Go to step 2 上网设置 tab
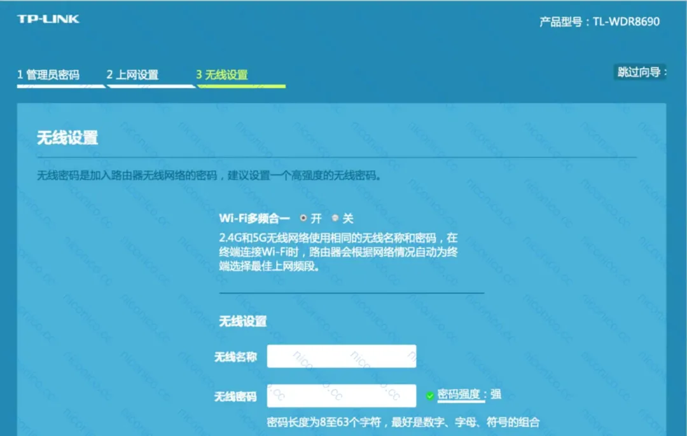The height and width of the screenshot is (436, 687). point(132,74)
